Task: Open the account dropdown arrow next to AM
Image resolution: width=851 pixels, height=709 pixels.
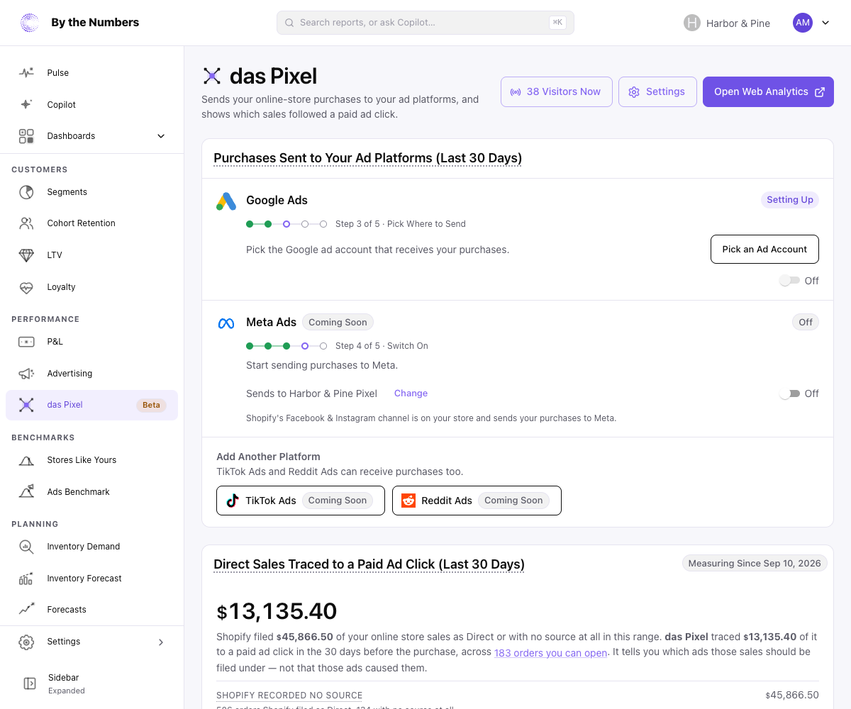Action: pos(825,23)
